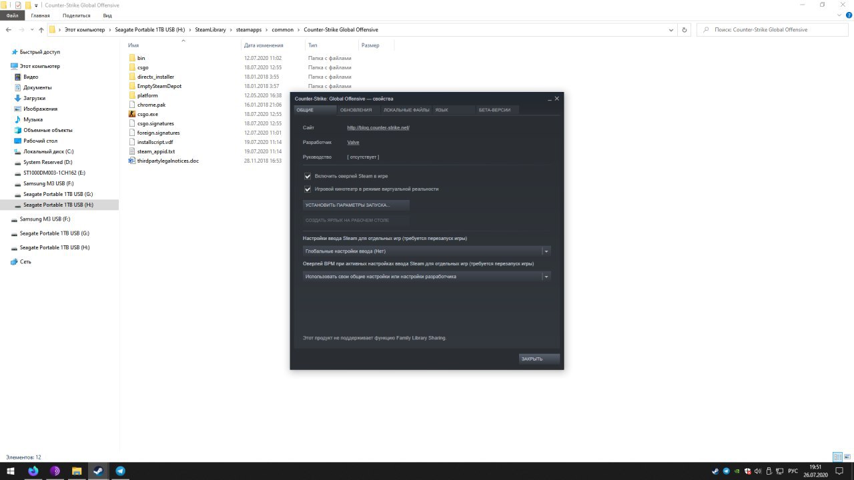The height and width of the screenshot is (480, 854).
Task: Click the Telegram icon in system tray
Action: (x=727, y=471)
